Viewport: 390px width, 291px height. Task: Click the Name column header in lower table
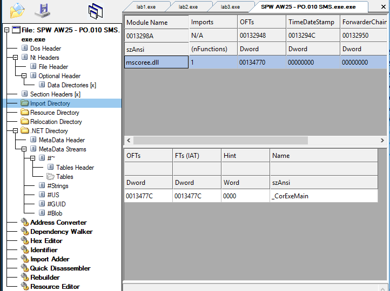click(324, 156)
